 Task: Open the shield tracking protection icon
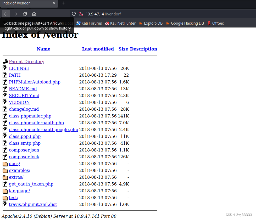74,14
